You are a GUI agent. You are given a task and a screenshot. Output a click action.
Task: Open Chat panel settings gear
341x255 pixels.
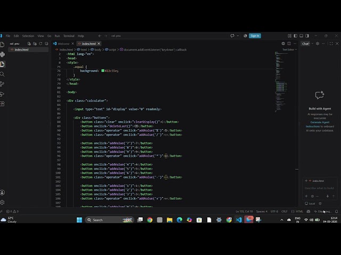pos(318,44)
